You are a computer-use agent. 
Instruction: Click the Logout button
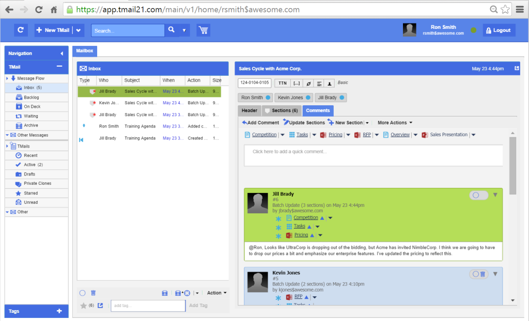coord(498,30)
